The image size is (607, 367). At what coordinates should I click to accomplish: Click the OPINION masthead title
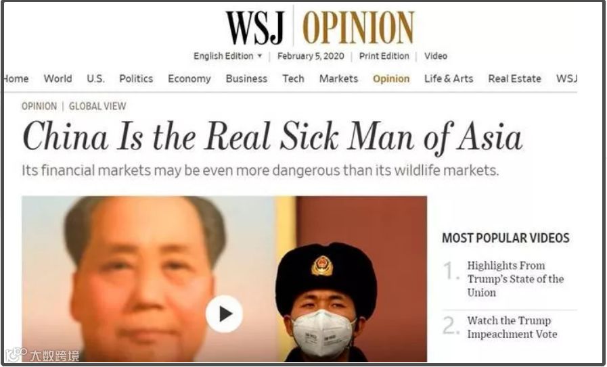[359, 28]
